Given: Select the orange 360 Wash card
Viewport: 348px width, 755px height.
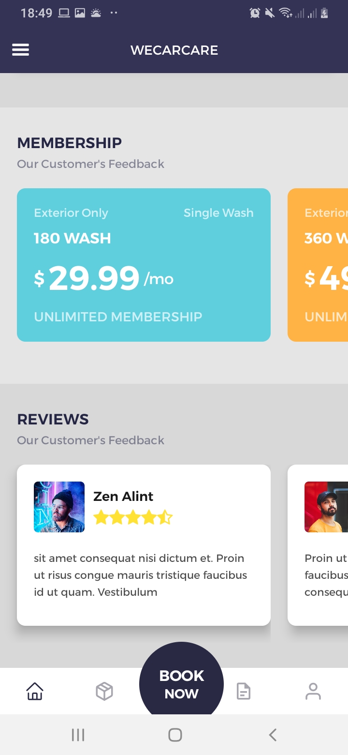Looking at the screenshot, I should point(318,265).
